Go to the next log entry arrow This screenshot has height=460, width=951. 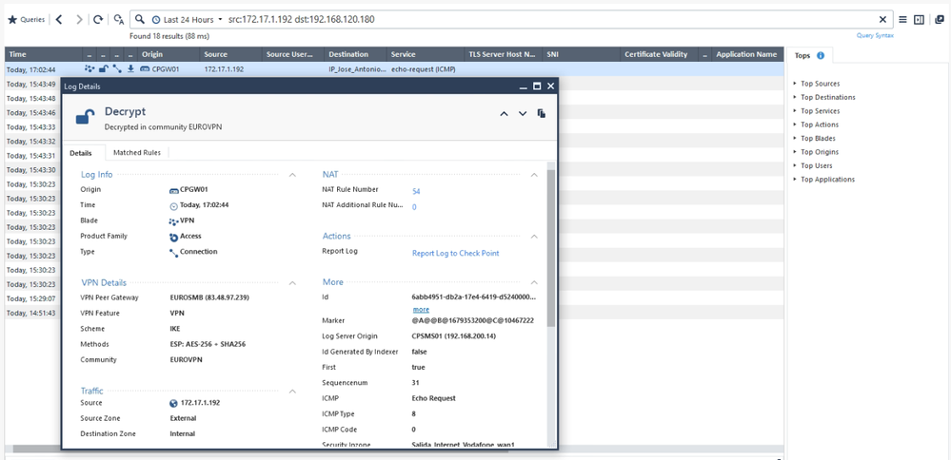pos(523,113)
